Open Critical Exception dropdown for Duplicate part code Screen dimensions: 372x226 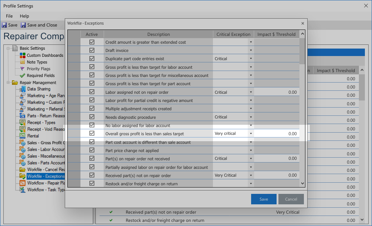(251, 59)
